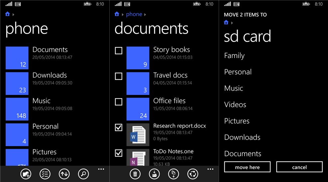
Task: Tap signal bars icon in phone screen
Action: [x=9, y=4]
